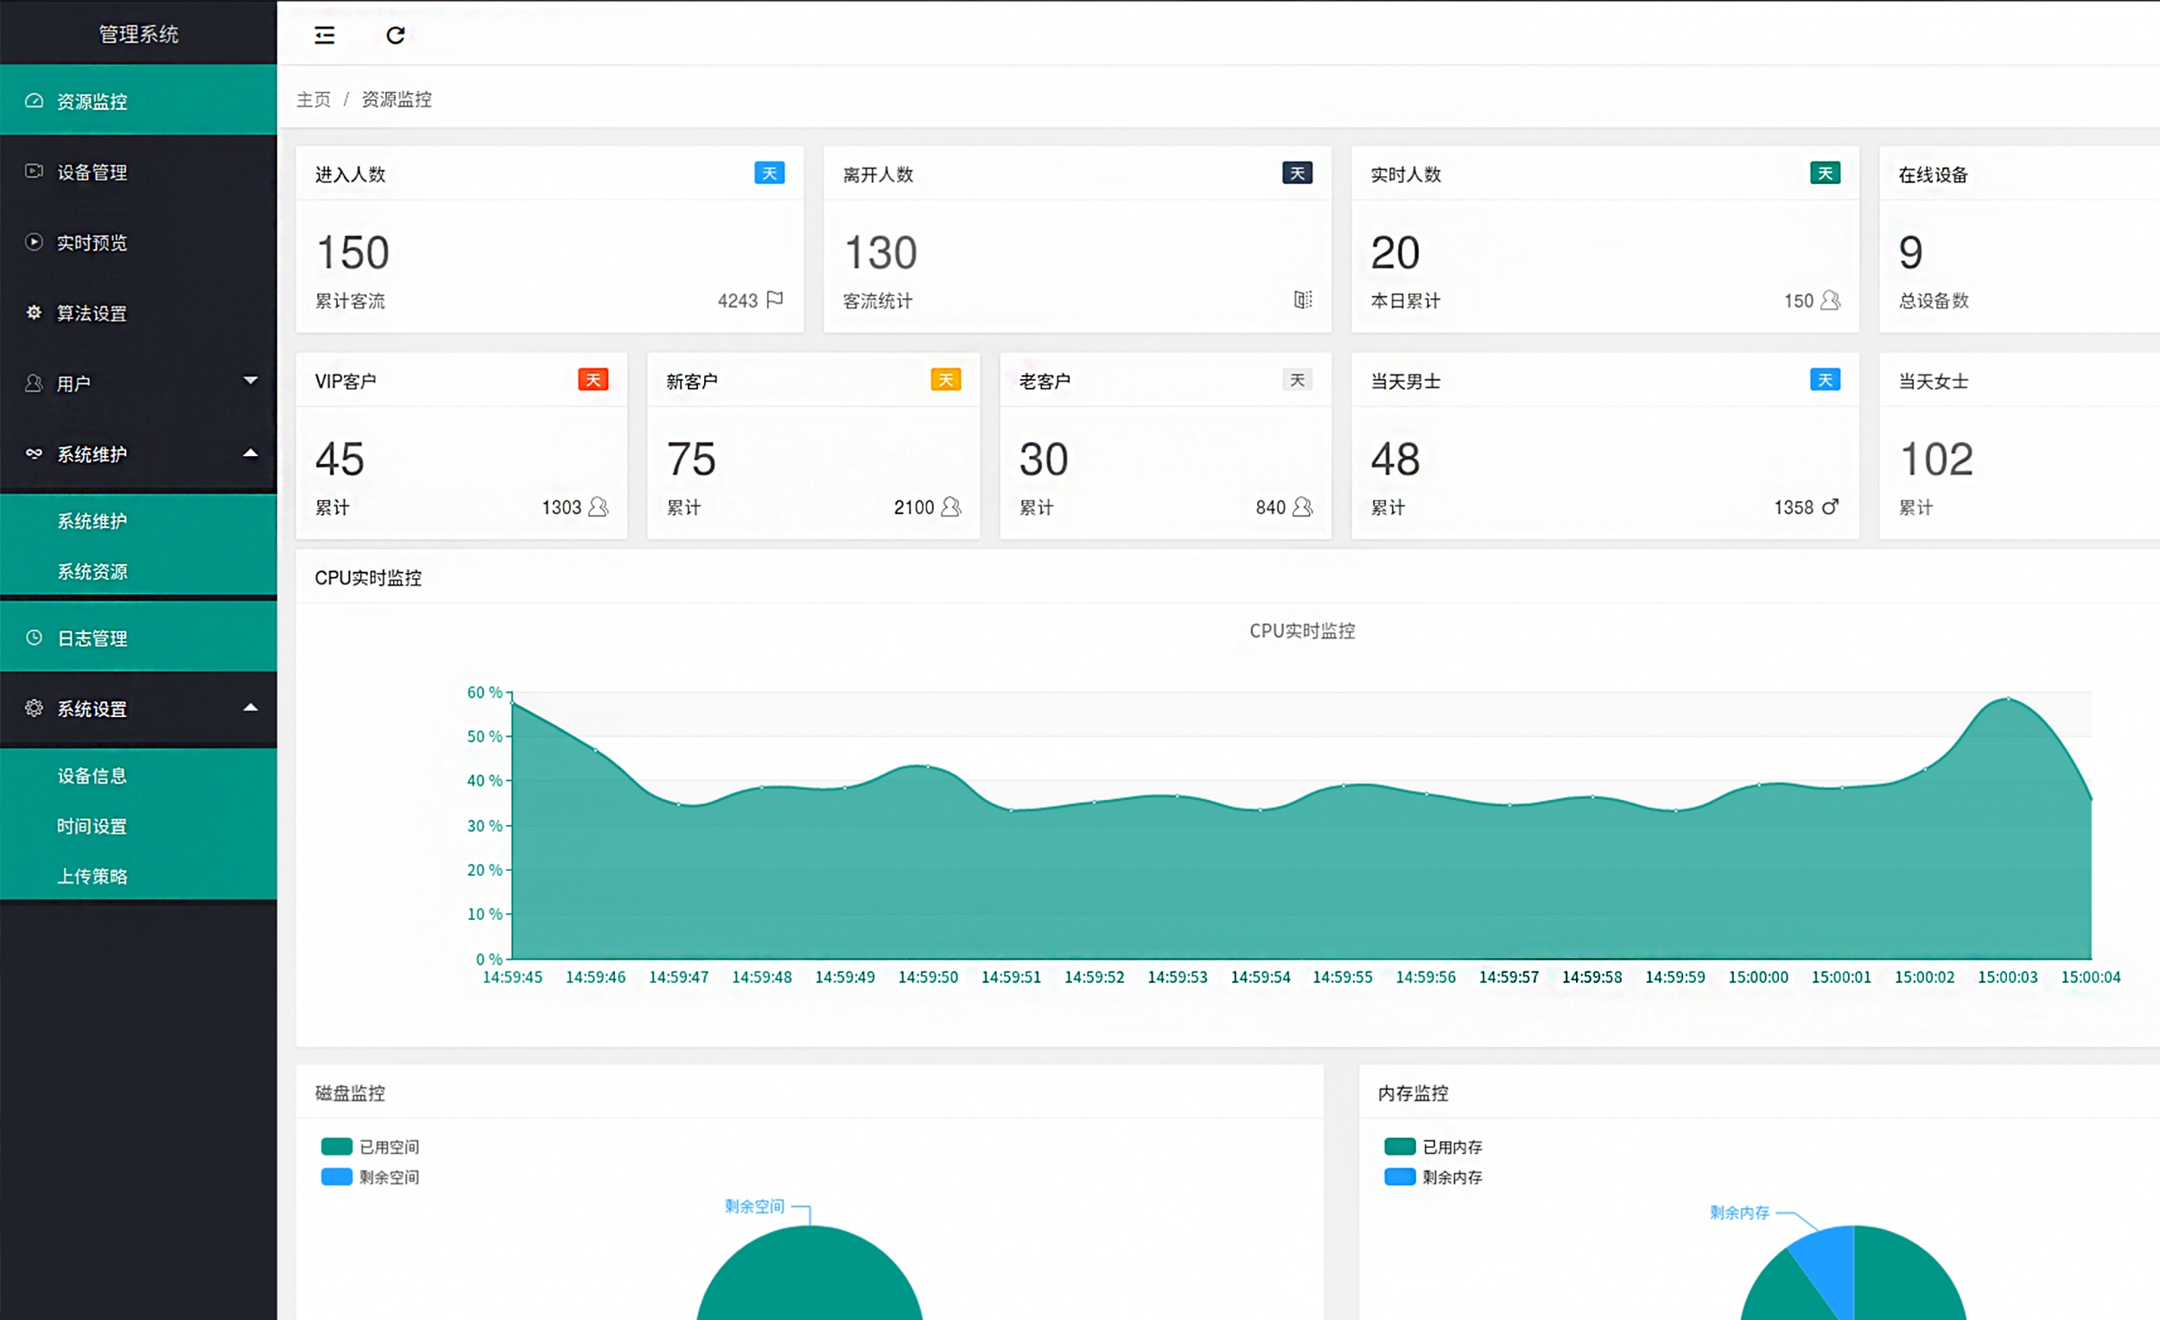Open 上传策略 submenu item
Viewport: 2160px width, 1320px height.
pyautogui.click(x=92, y=876)
